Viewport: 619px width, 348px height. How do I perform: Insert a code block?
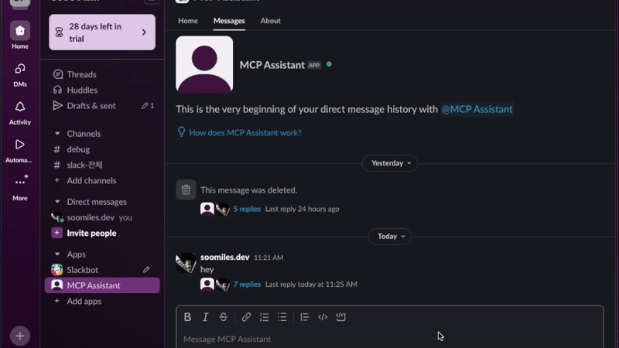tap(341, 317)
